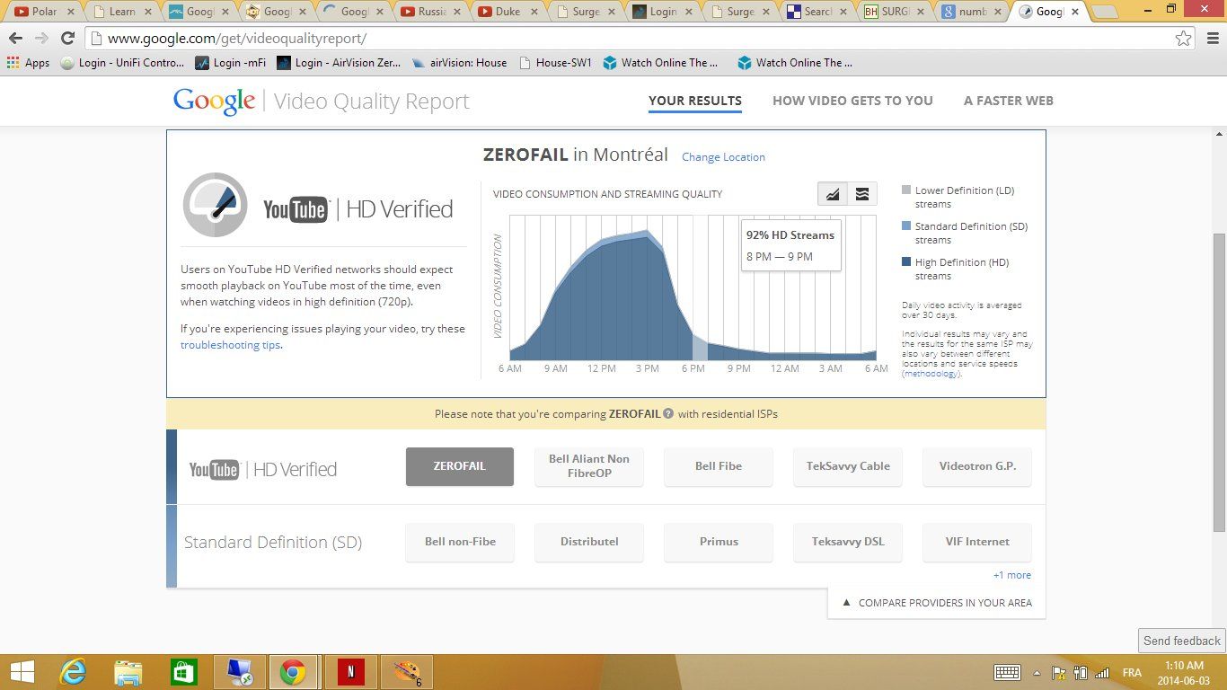This screenshot has width=1227, height=690.
Task: Go back to the previous page
Action: (15, 39)
